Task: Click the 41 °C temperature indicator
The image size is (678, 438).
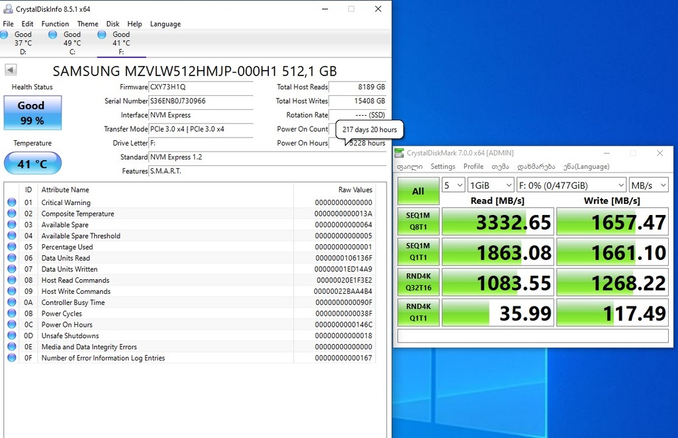Action: (x=32, y=163)
